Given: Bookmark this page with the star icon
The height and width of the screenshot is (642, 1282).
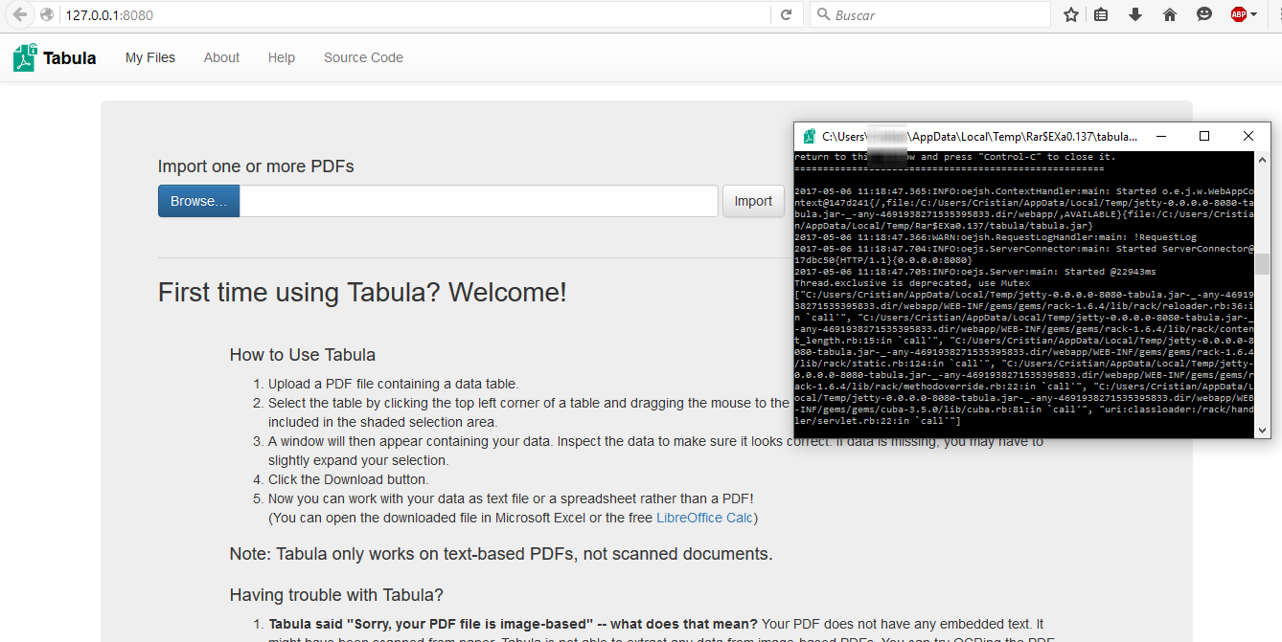Looking at the screenshot, I should (1071, 14).
